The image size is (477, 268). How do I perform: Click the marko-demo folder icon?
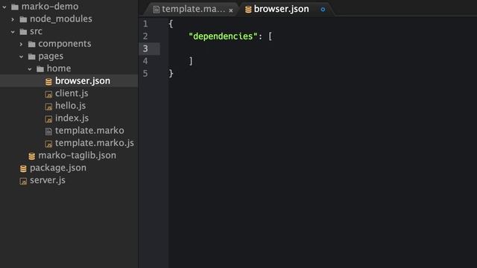point(15,7)
